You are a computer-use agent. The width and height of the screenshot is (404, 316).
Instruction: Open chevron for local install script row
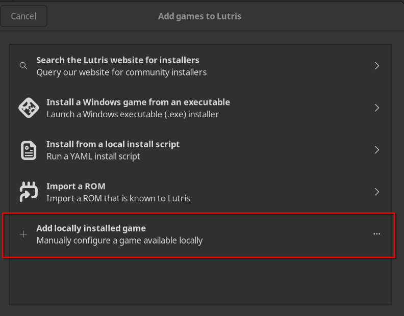pos(376,150)
